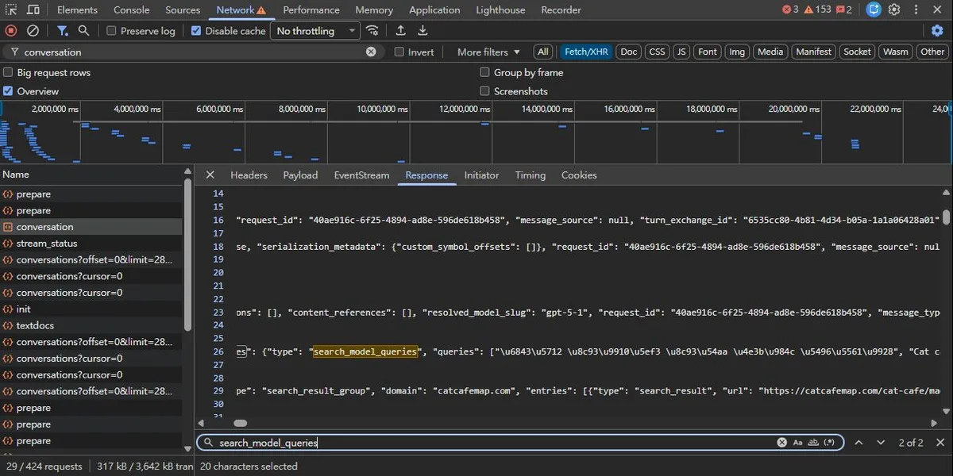Toggle the network filter funnel icon

(62, 31)
